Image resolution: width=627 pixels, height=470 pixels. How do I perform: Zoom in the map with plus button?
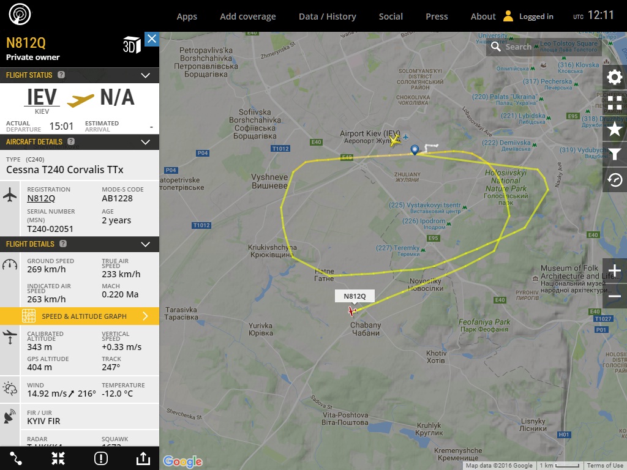point(615,270)
